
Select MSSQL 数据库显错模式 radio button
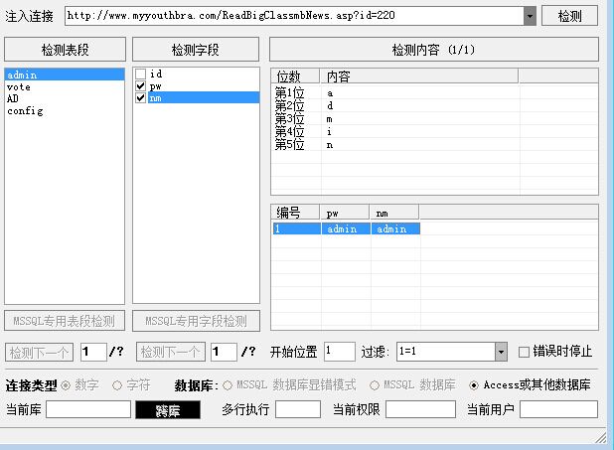point(228,385)
